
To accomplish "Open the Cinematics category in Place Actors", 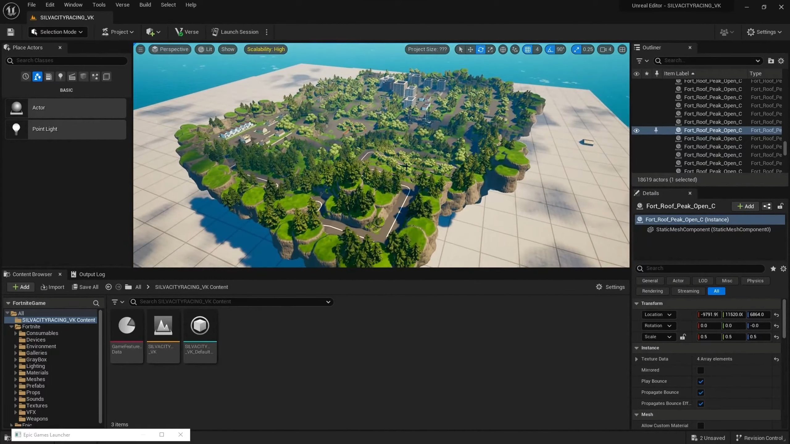I will (x=72, y=76).
